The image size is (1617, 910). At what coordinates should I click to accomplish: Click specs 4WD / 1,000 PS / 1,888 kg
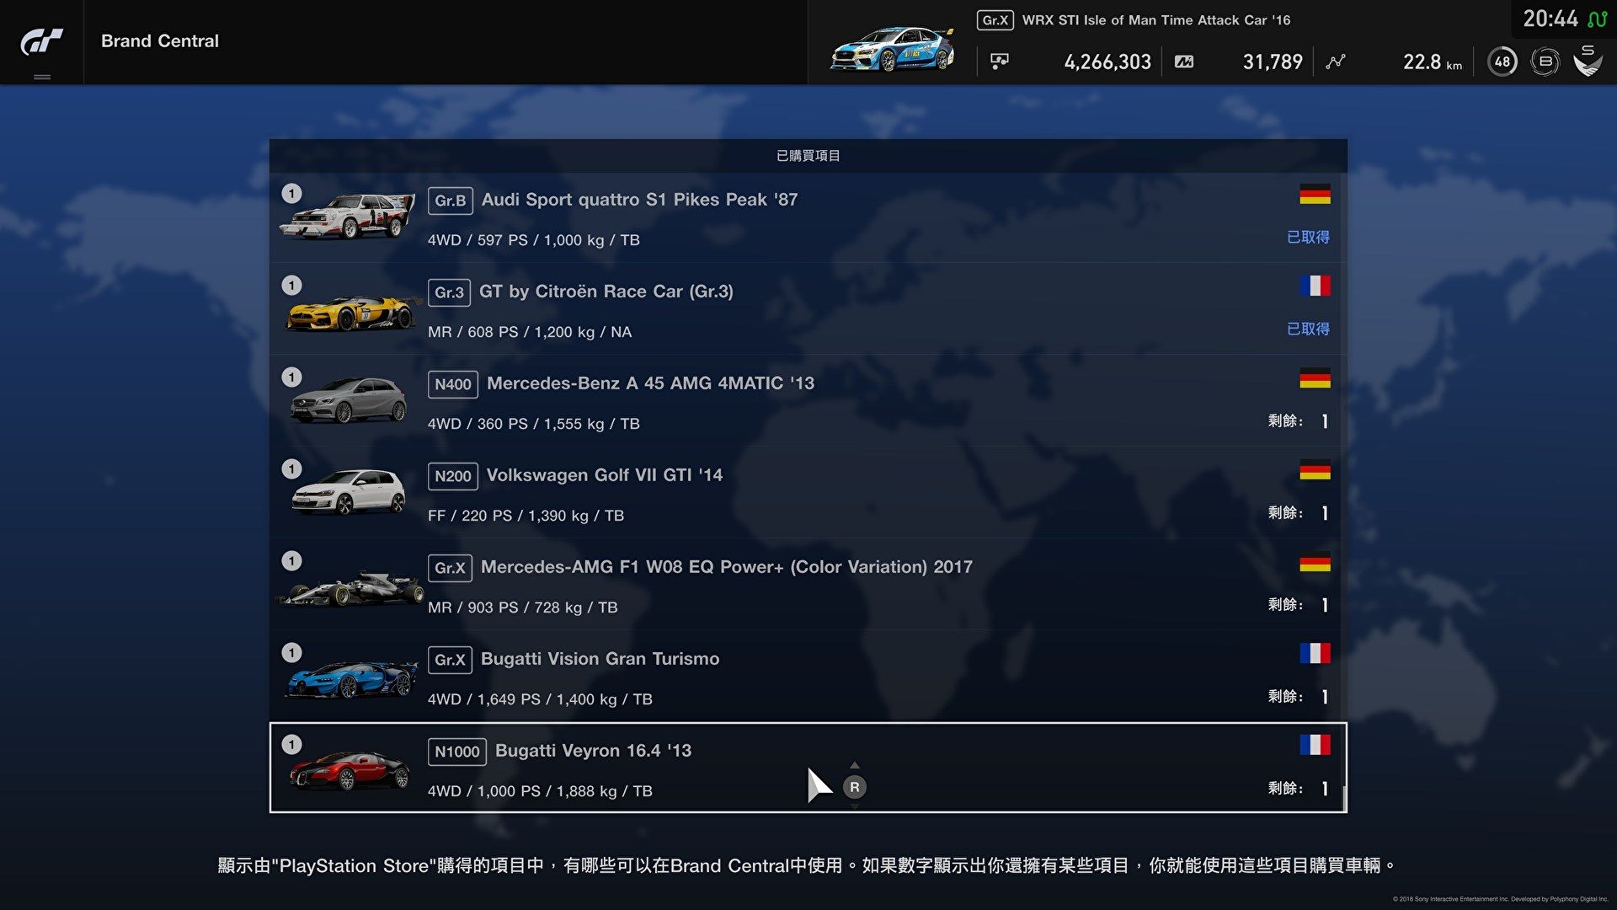coord(540,791)
